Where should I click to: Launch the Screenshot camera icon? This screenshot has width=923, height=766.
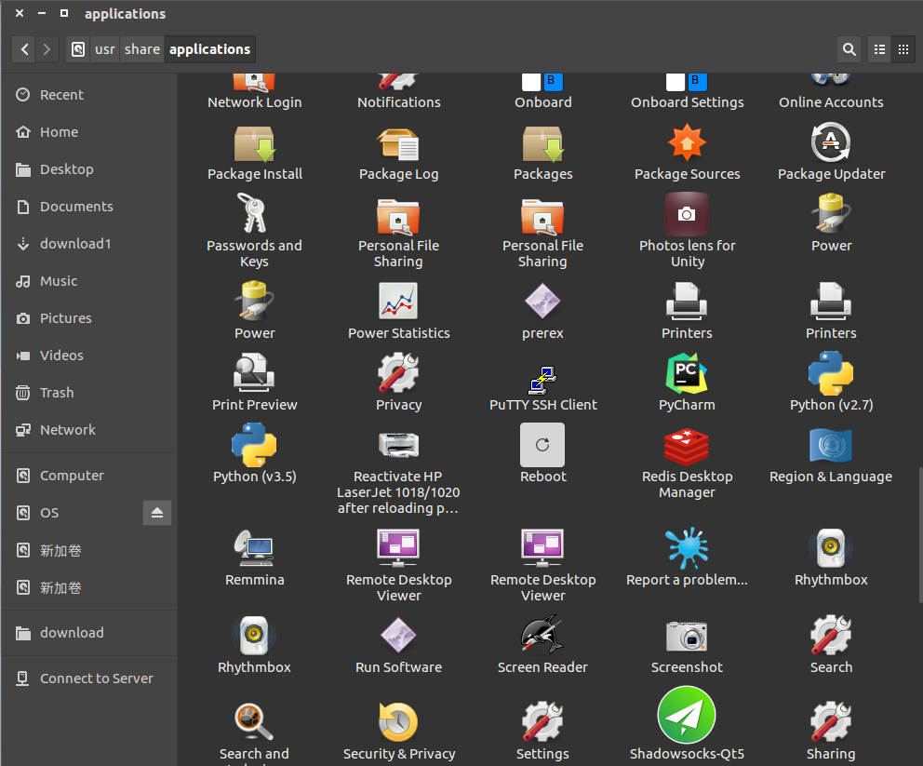click(687, 636)
